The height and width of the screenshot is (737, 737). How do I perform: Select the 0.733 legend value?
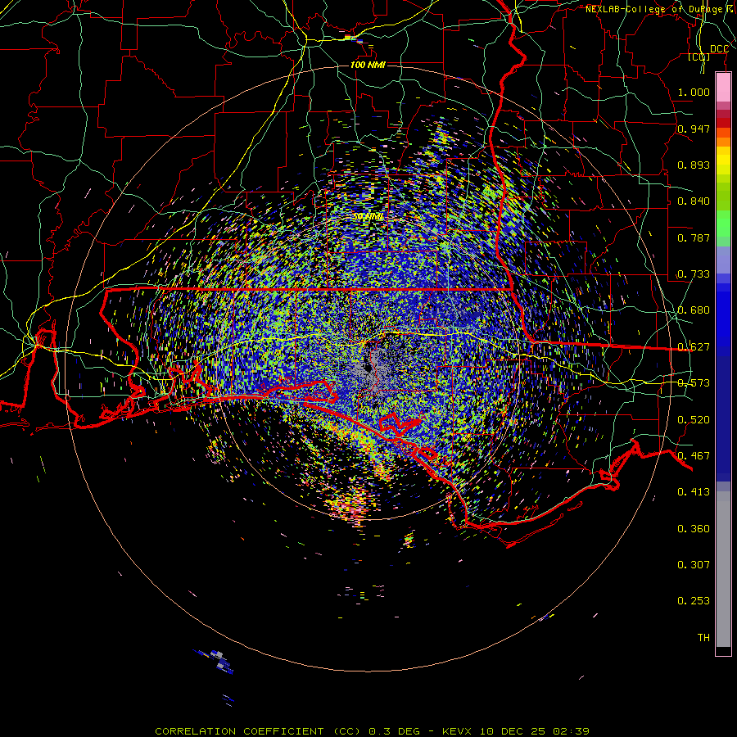[x=694, y=274]
